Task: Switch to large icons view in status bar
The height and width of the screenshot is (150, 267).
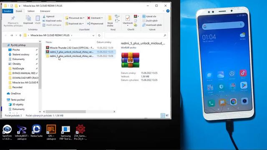Action: 167,116
